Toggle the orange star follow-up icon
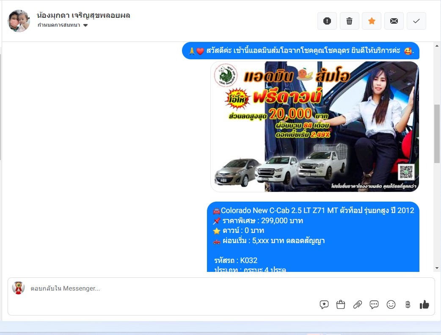 (372, 21)
